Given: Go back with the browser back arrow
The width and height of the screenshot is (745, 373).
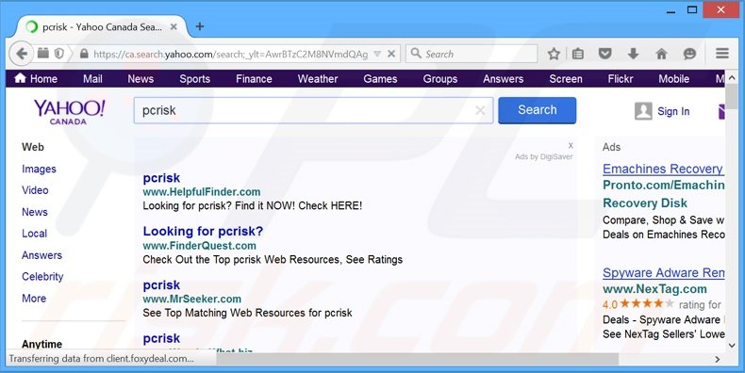Looking at the screenshot, I should (21, 54).
